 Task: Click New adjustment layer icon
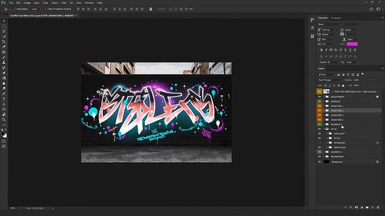[x=362, y=208]
